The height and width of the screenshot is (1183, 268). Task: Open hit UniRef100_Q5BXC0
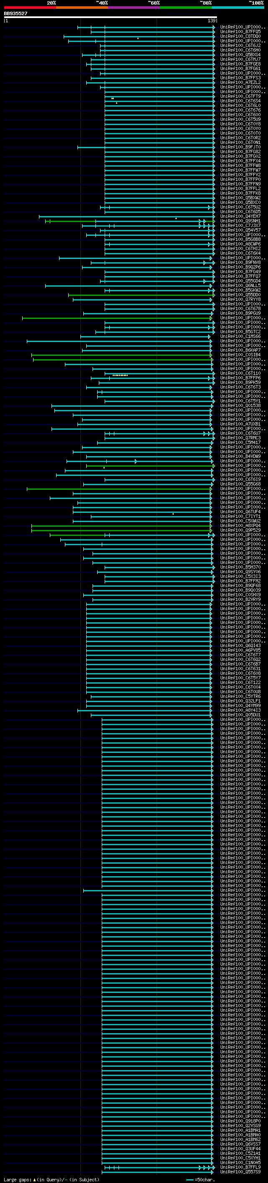(x=240, y=203)
